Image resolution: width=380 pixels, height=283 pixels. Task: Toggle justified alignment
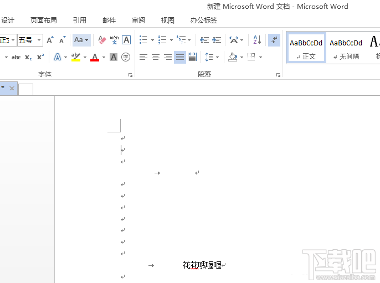pos(180,57)
